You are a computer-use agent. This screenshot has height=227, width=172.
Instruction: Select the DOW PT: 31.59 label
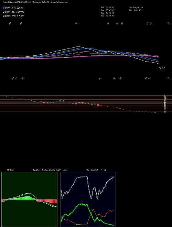pyautogui.click(x=14, y=16)
